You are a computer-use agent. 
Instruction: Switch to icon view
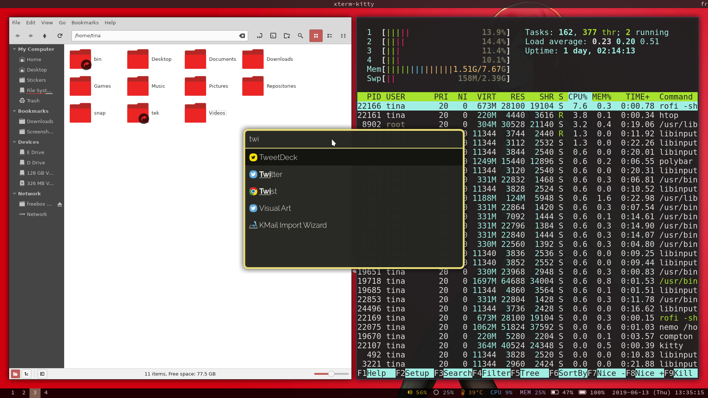316,36
